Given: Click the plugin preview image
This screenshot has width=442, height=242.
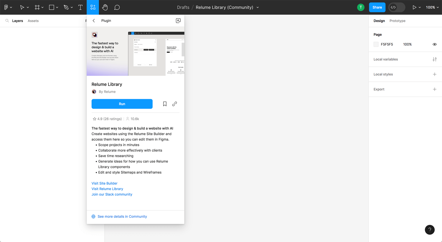Looking at the screenshot, I should pyautogui.click(x=136, y=51).
